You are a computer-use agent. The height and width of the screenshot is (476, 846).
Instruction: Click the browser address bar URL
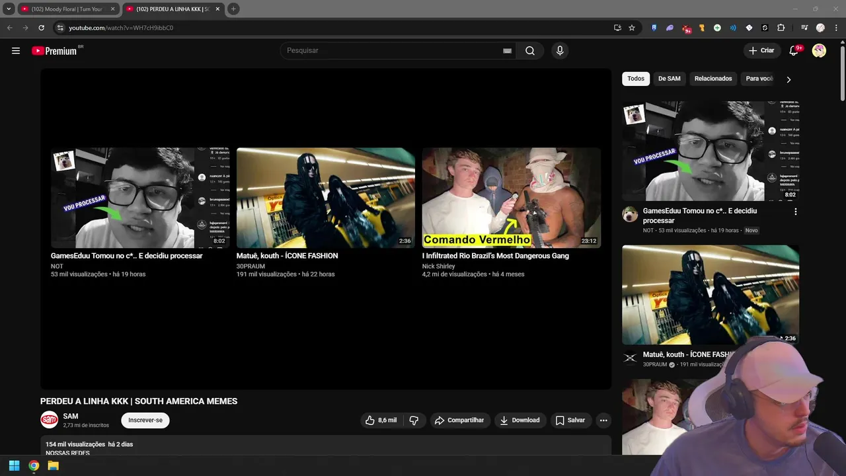point(121,28)
